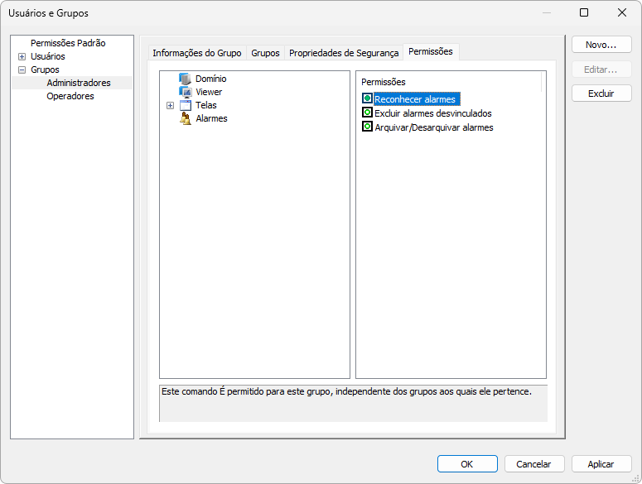
Task: Click the Viewer monitor icon
Action: click(185, 93)
